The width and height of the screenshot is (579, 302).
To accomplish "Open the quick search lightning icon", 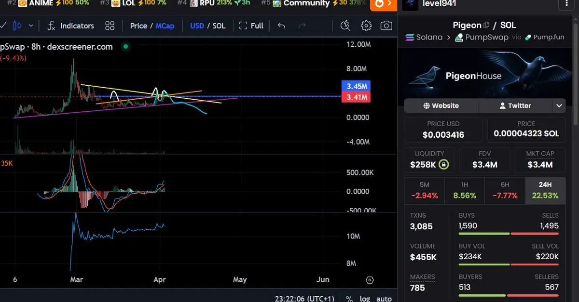I will point(345,26).
